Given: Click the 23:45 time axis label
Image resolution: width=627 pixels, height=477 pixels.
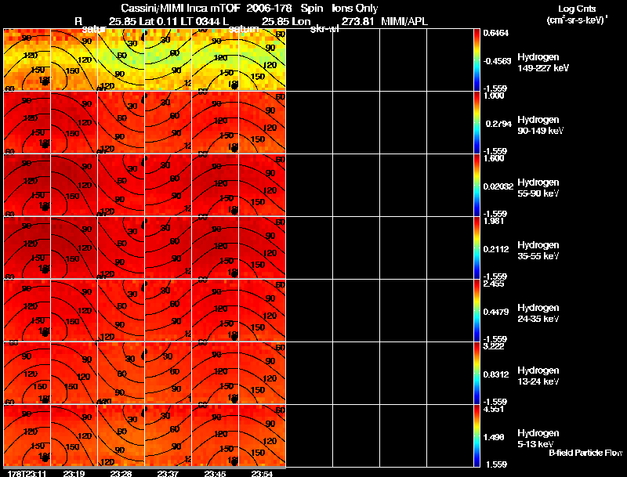Looking at the screenshot, I should [215, 473].
